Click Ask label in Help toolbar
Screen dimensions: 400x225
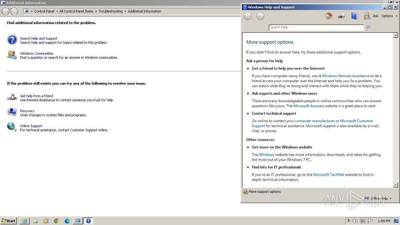[375, 16]
